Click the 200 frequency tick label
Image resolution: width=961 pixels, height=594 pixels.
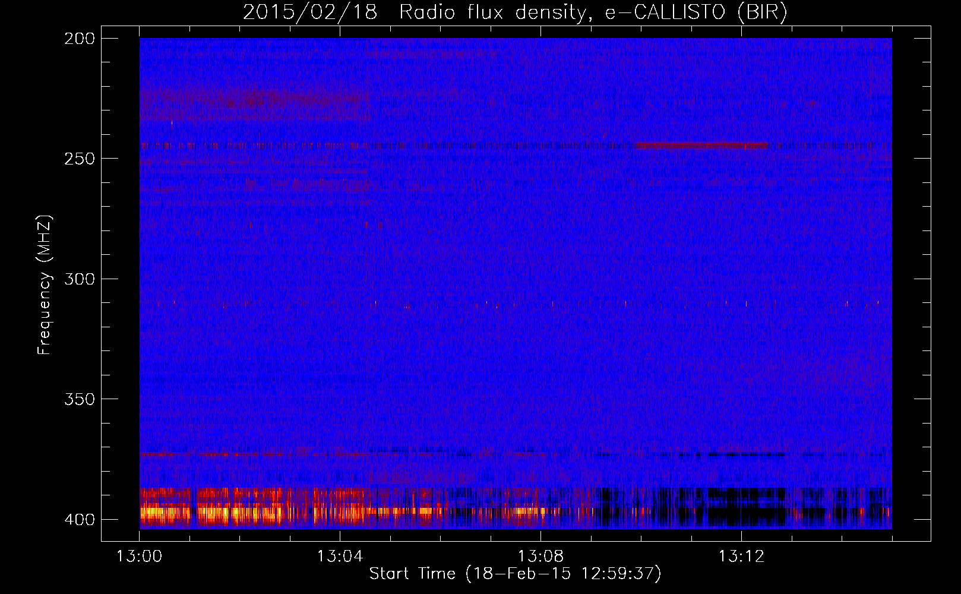pos(80,39)
